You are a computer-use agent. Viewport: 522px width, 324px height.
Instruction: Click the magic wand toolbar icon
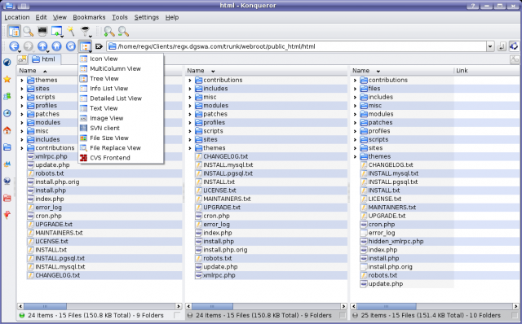click(71, 31)
